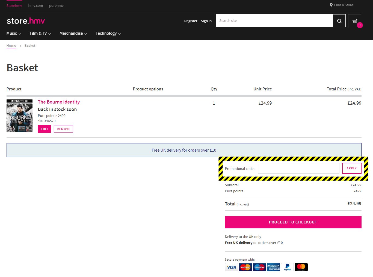
Task: Expand the Merchandise menu
Action: point(73,33)
